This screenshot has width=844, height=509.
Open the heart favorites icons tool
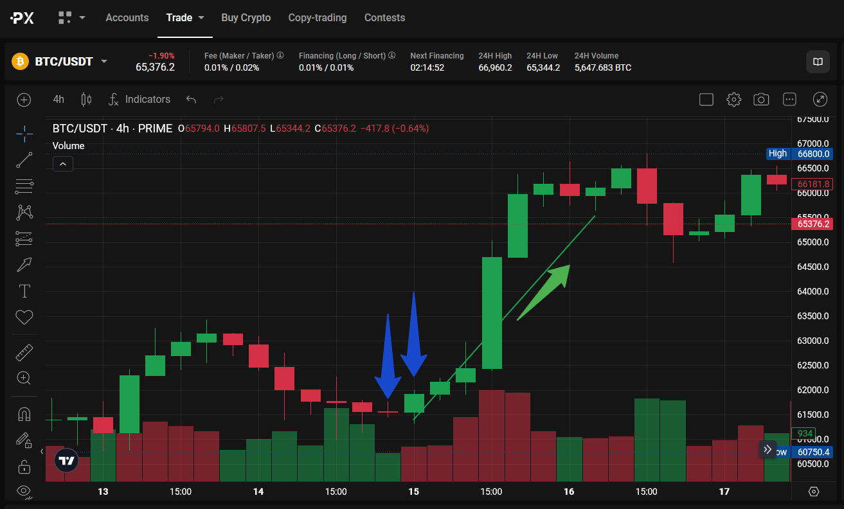24,317
